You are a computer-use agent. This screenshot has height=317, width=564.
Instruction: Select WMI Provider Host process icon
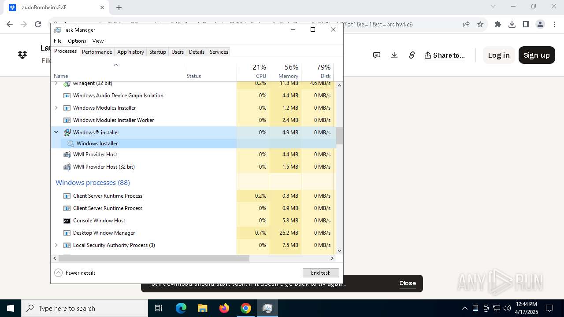pyautogui.click(x=67, y=155)
